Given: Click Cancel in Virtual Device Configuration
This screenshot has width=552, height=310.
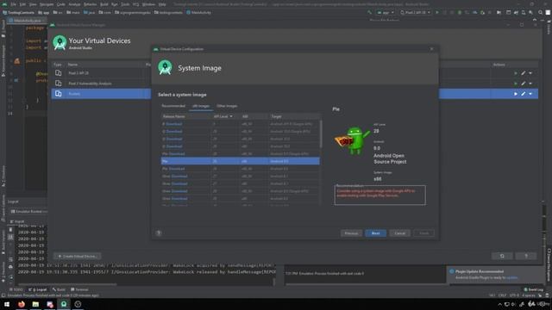Looking at the screenshot, I should point(399,233).
